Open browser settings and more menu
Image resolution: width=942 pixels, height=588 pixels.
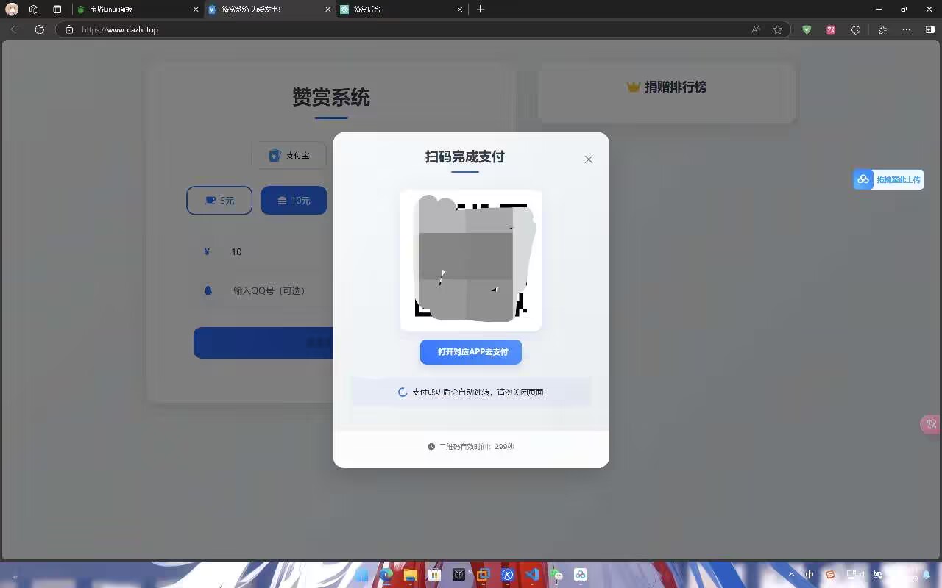907,30
